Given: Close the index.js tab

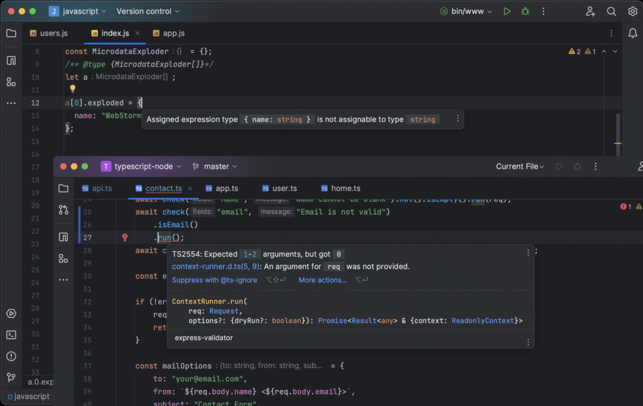Looking at the screenshot, I should tap(138, 33).
